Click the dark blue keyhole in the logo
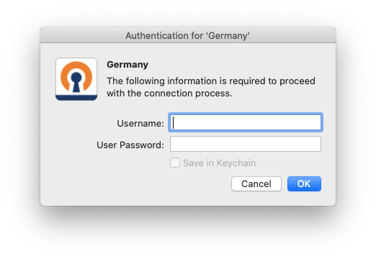 click(76, 82)
